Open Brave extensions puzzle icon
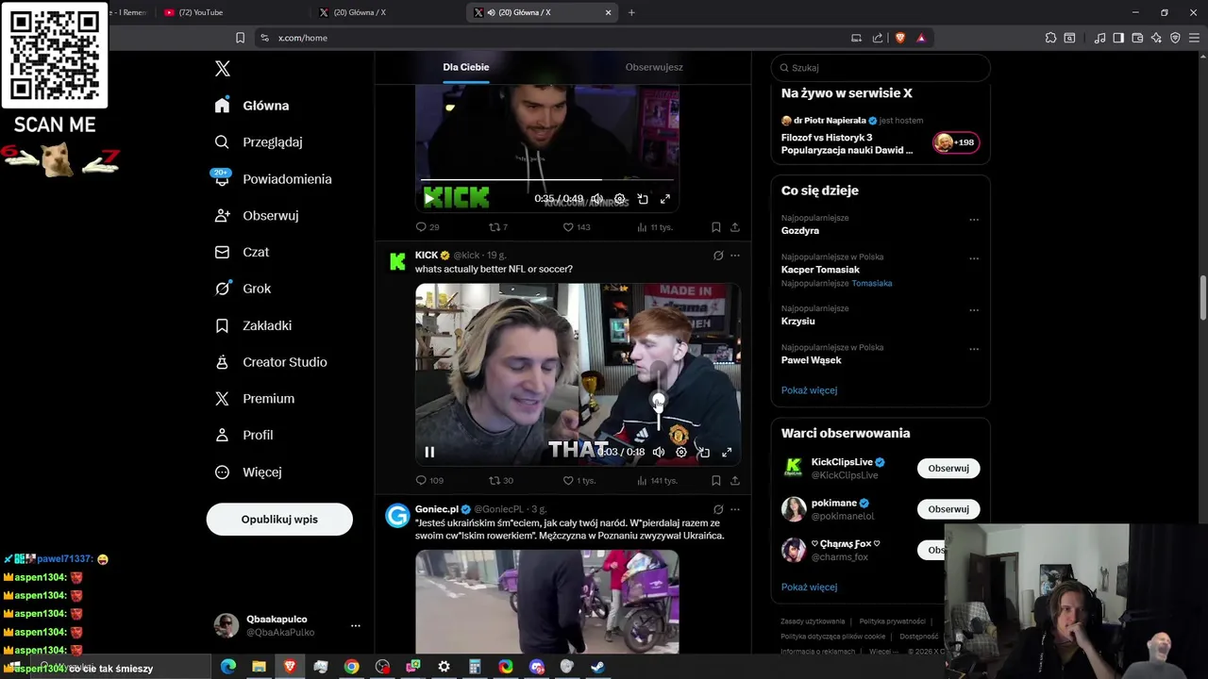The height and width of the screenshot is (679, 1208). 1050,38
